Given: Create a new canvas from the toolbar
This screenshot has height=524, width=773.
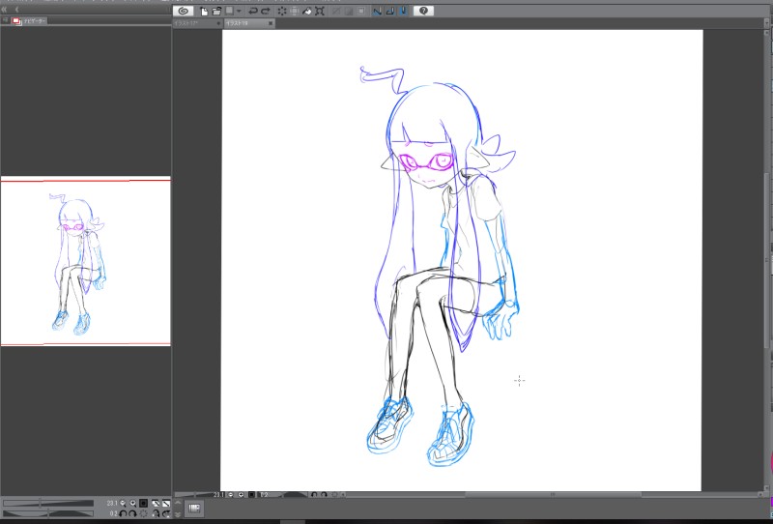Looking at the screenshot, I should coord(204,11).
